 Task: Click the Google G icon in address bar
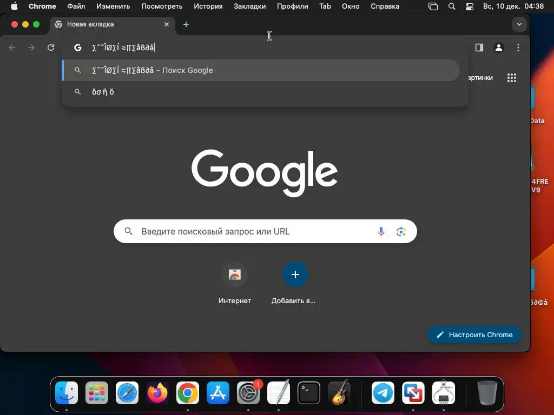tap(78, 48)
